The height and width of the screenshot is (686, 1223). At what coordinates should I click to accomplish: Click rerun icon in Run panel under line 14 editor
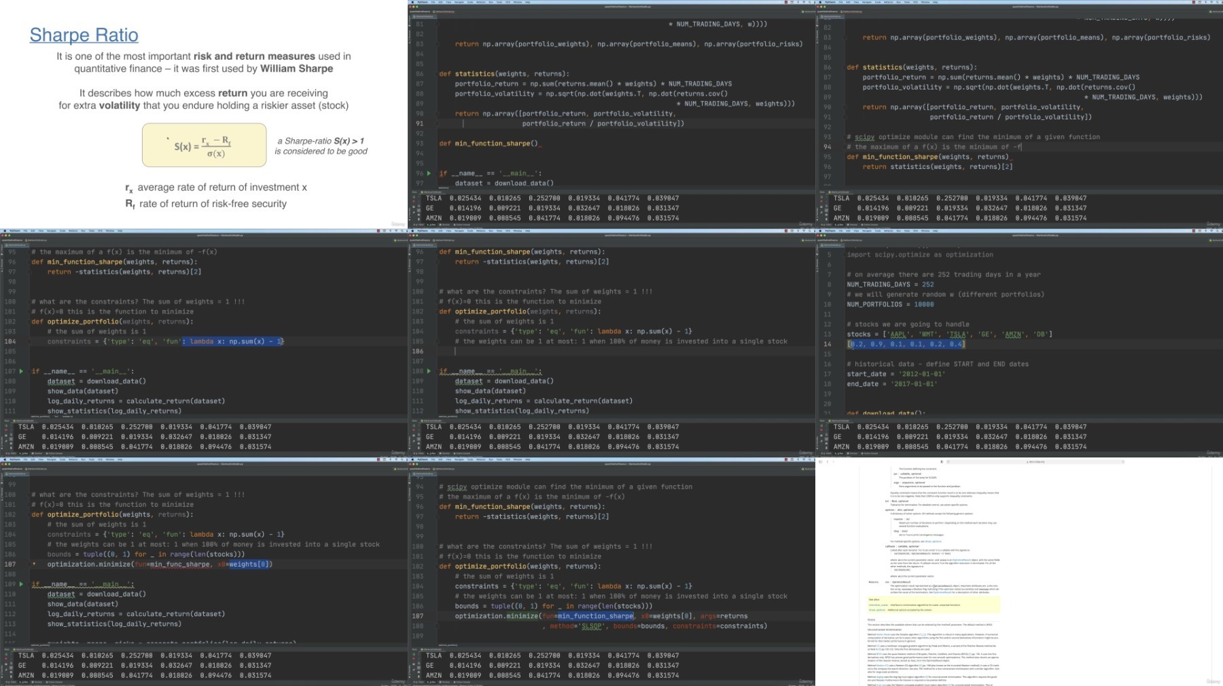click(x=823, y=427)
